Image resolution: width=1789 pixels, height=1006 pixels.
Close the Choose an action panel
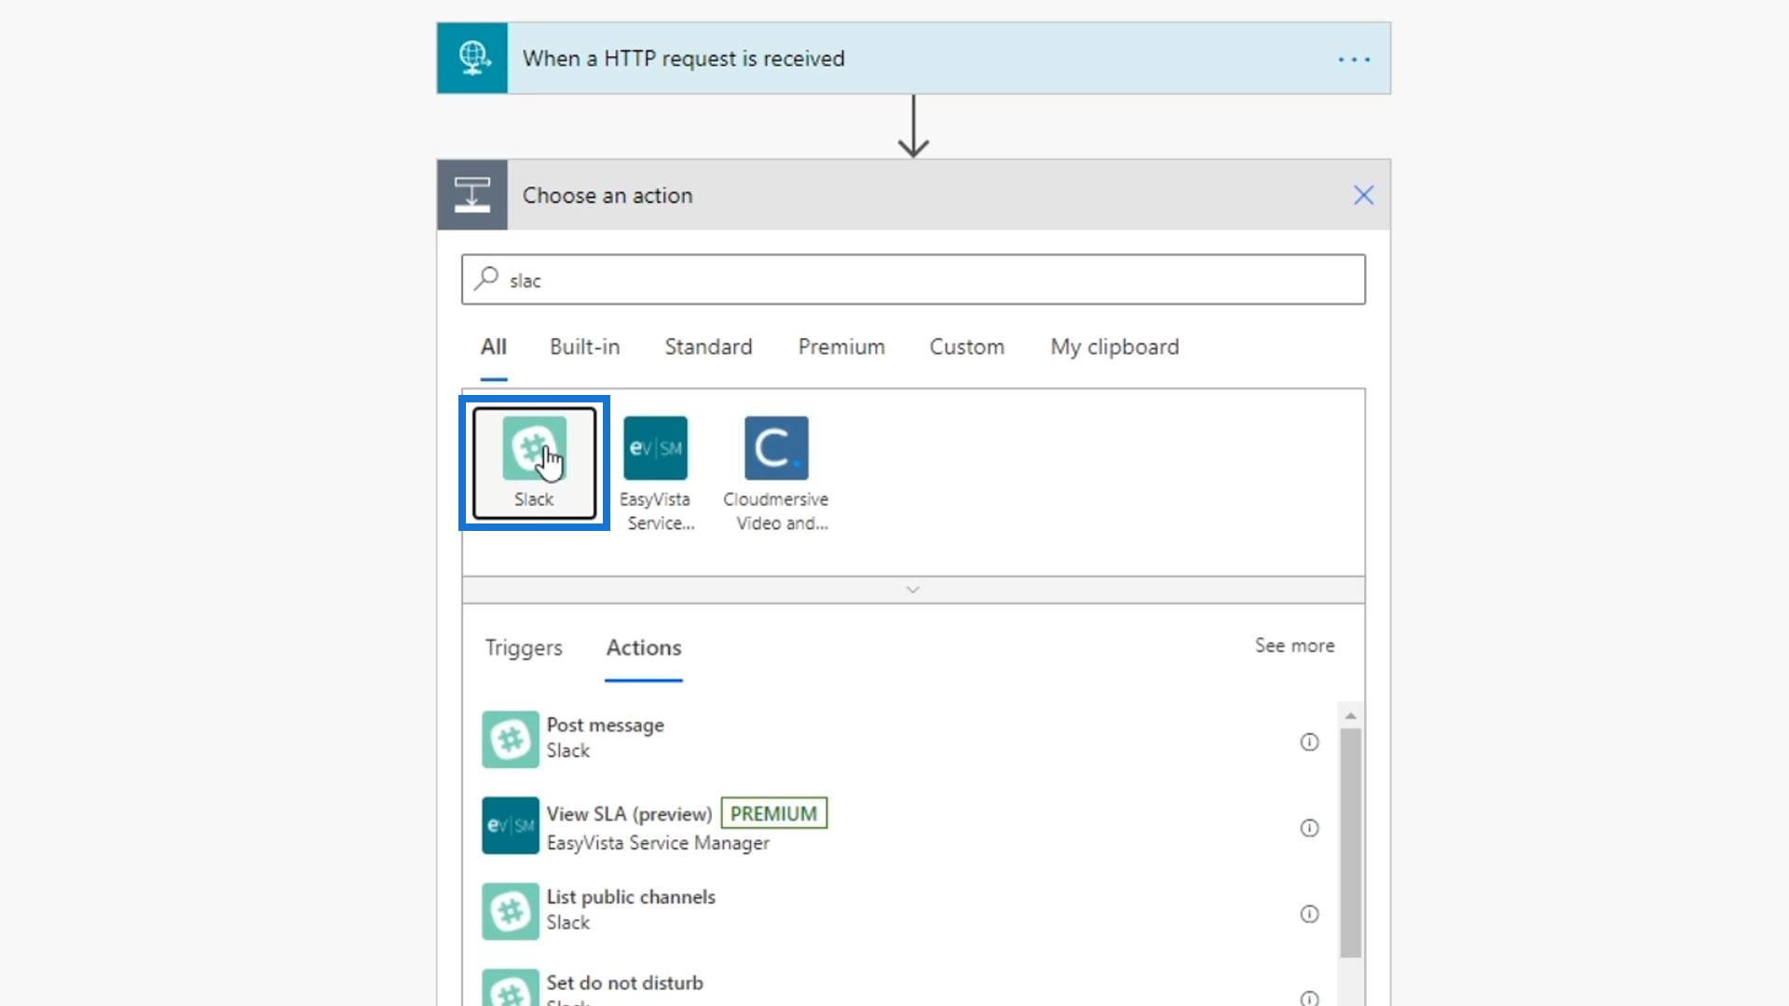click(x=1363, y=196)
